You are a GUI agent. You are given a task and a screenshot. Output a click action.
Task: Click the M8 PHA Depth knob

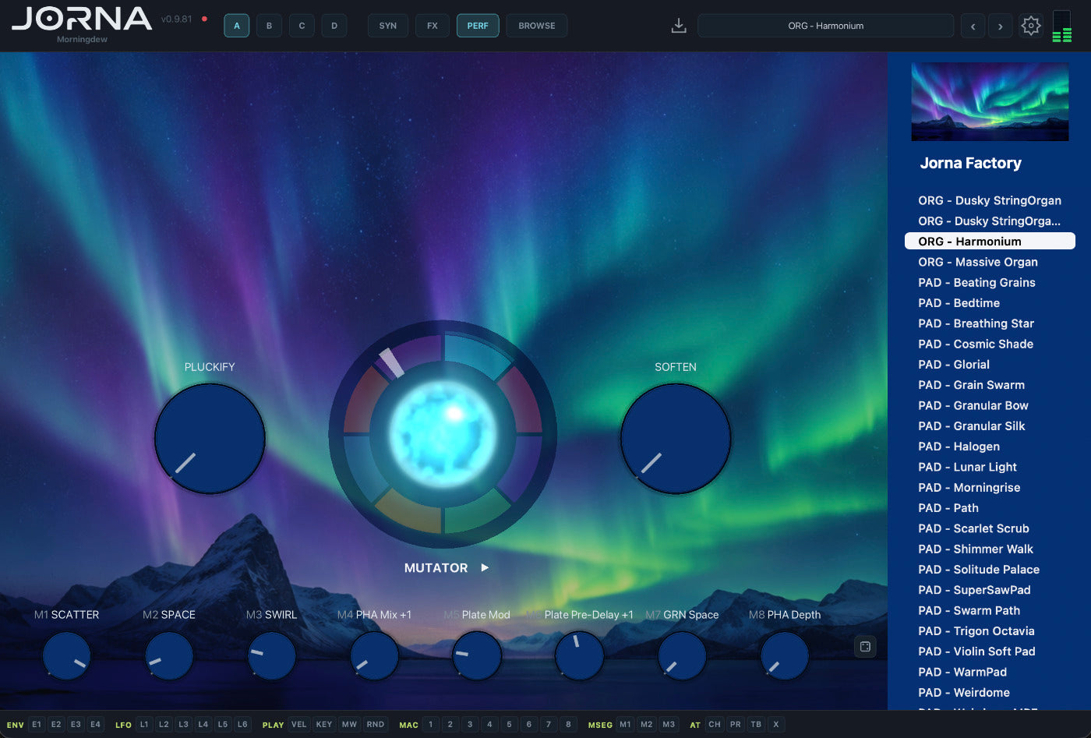pos(785,655)
